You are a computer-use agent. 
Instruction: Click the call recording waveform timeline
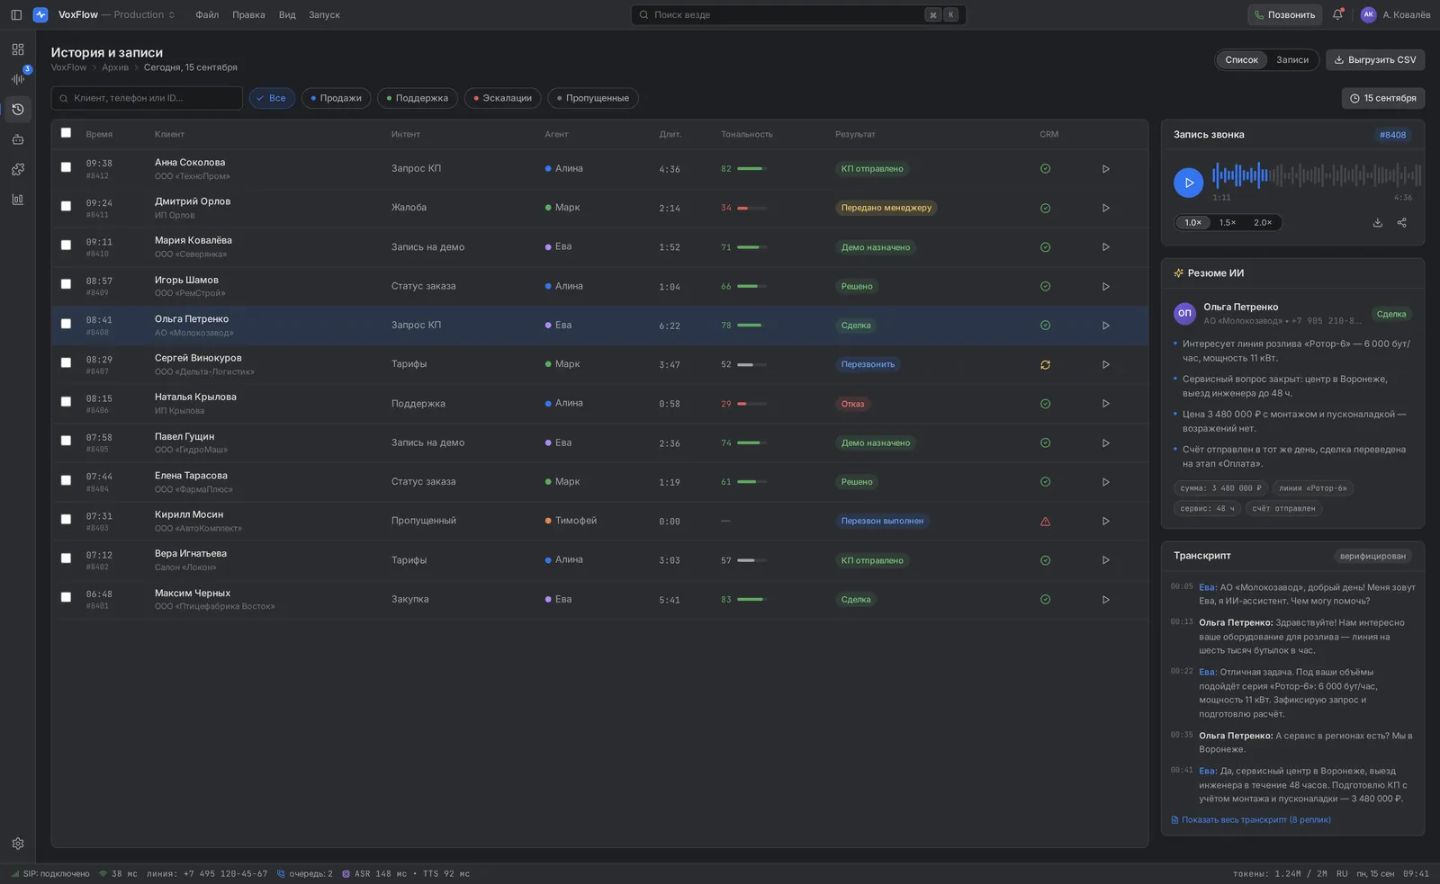1317,174
